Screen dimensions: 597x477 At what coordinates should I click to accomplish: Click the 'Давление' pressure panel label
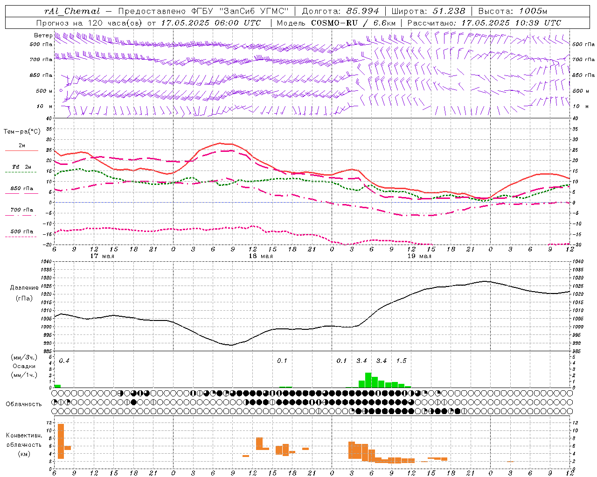click(x=24, y=288)
